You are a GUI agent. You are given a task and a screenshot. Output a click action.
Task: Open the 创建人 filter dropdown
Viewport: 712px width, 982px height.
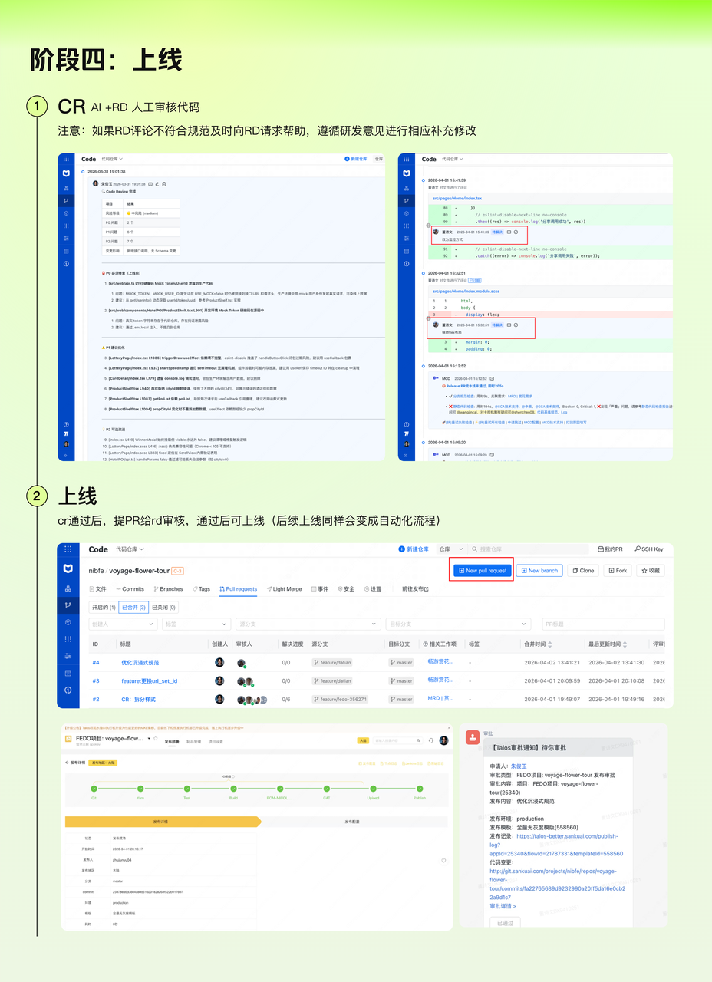pos(123,624)
